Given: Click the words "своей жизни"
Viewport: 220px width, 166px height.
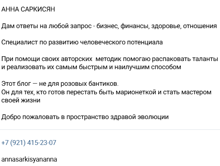Looking at the screenshot, I should pyautogui.click(x=21, y=100).
